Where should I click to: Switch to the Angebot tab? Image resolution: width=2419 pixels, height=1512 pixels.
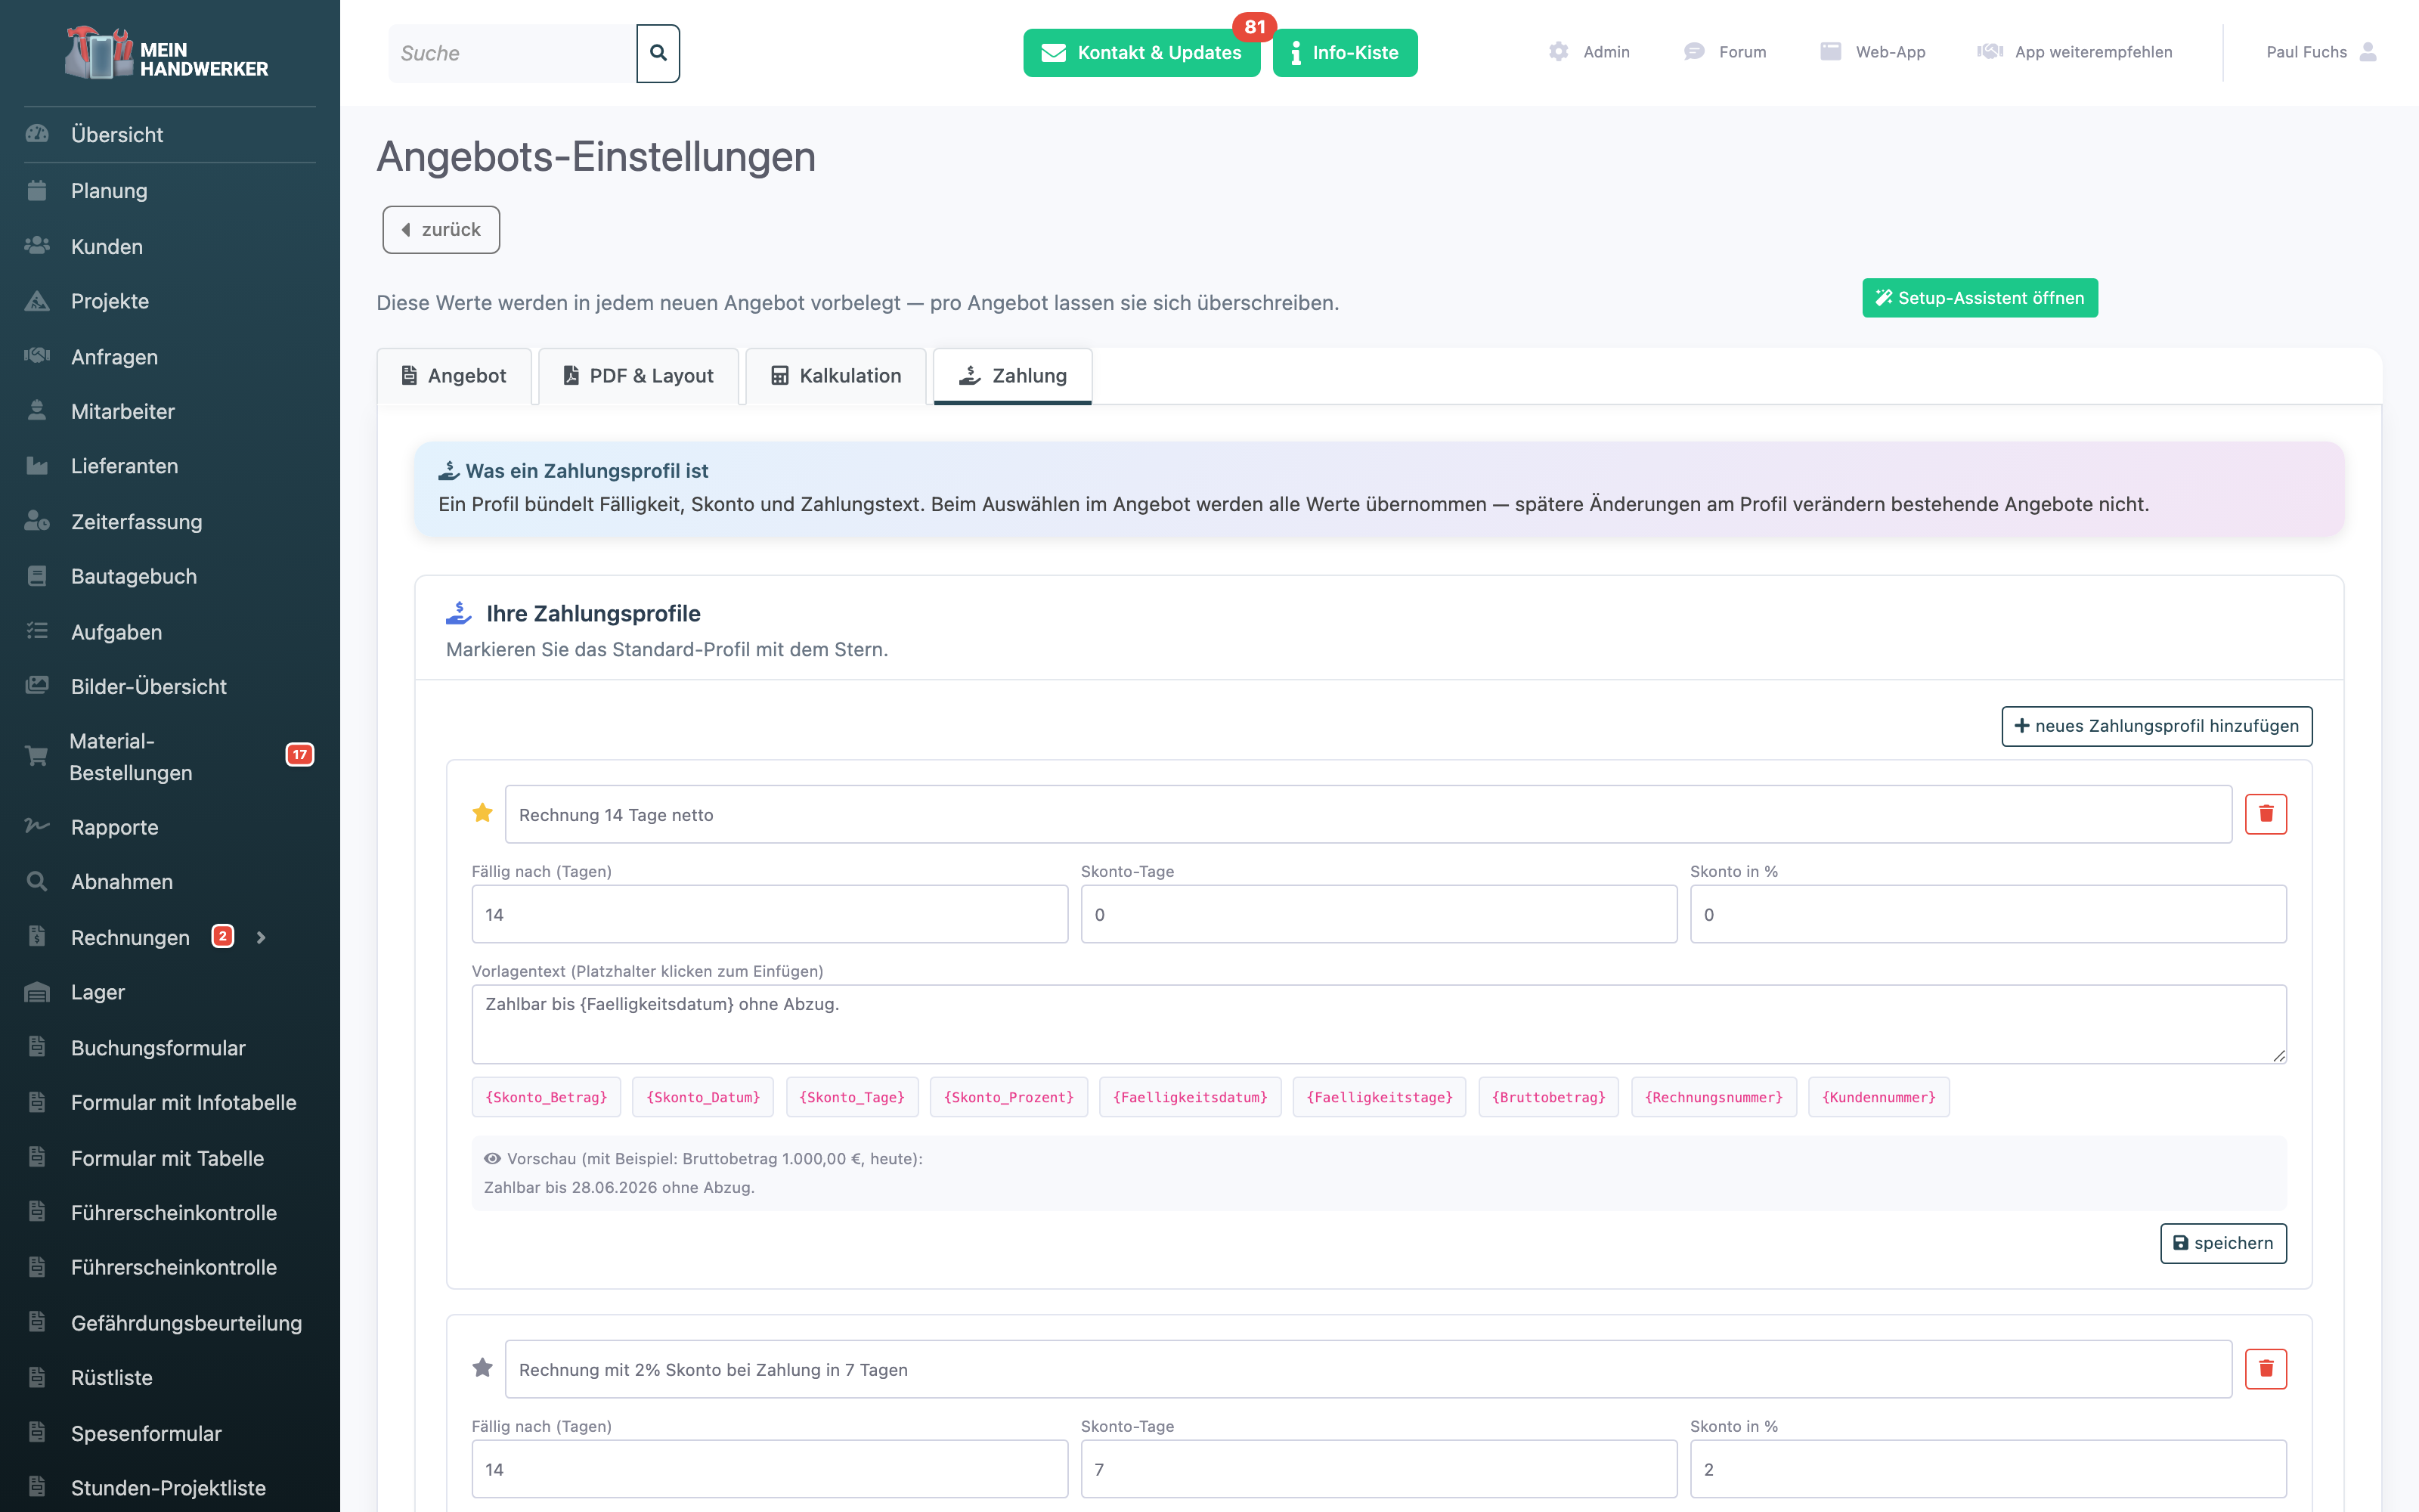(x=454, y=376)
